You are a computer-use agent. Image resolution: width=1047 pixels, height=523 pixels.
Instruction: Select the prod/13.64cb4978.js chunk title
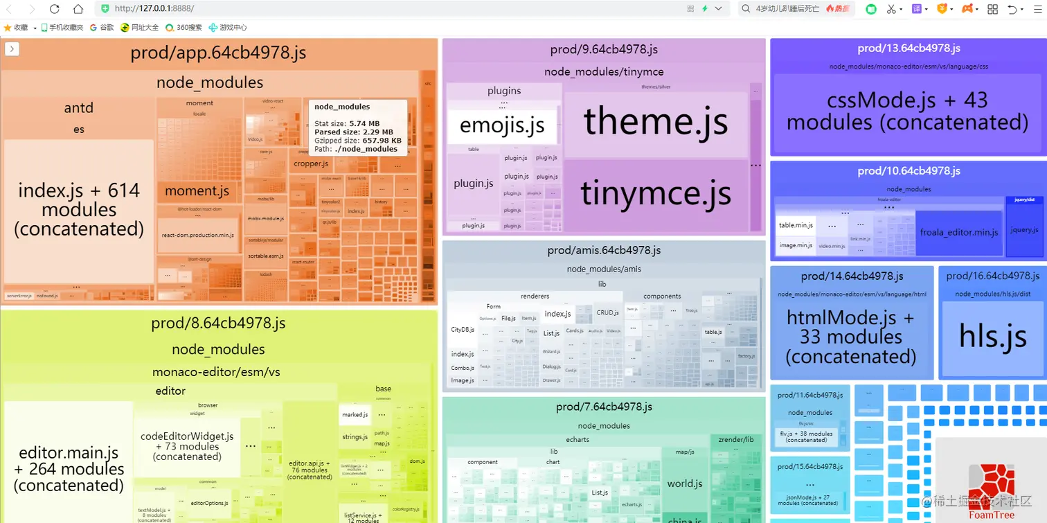pos(909,48)
